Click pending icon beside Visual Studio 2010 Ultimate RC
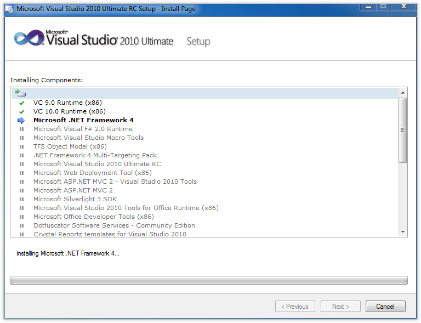Image resolution: width=421 pixels, height=323 pixels. [x=21, y=165]
